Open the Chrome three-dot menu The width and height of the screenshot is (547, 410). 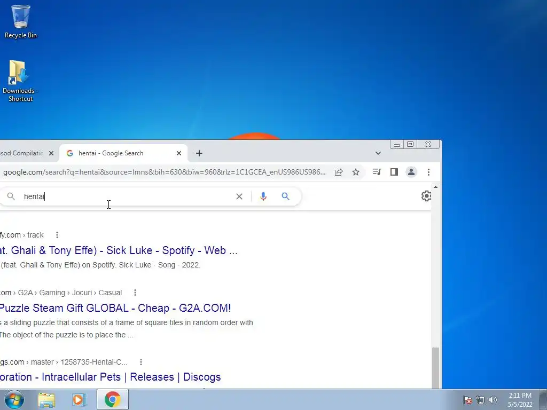429,172
